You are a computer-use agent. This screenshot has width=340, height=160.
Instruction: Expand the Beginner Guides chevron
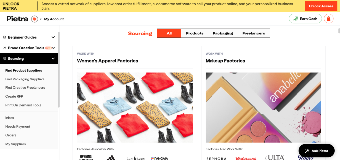coord(53,37)
